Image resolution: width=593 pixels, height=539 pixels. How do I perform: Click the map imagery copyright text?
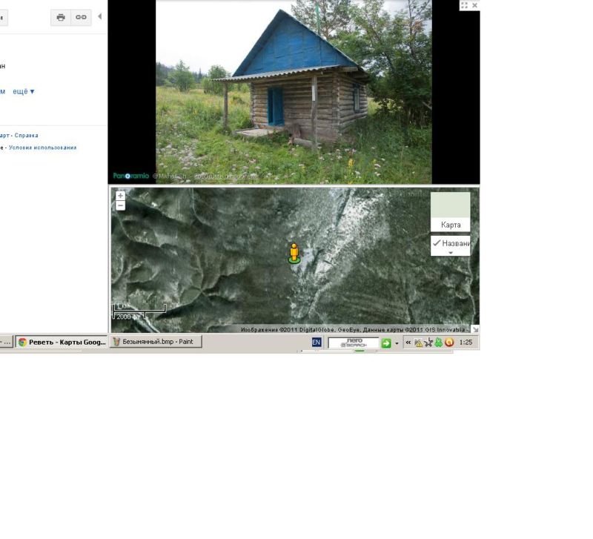pyautogui.click(x=354, y=330)
